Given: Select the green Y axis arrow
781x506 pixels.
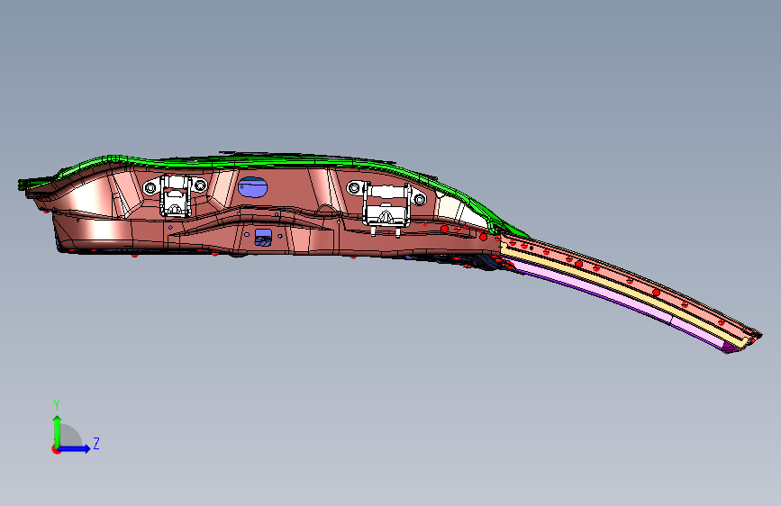Looking at the screenshot, I should point(58,431).
